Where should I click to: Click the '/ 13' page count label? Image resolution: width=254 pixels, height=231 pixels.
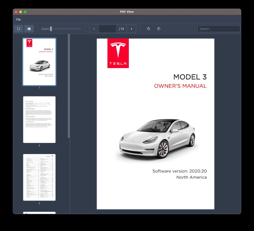[121, 29]
